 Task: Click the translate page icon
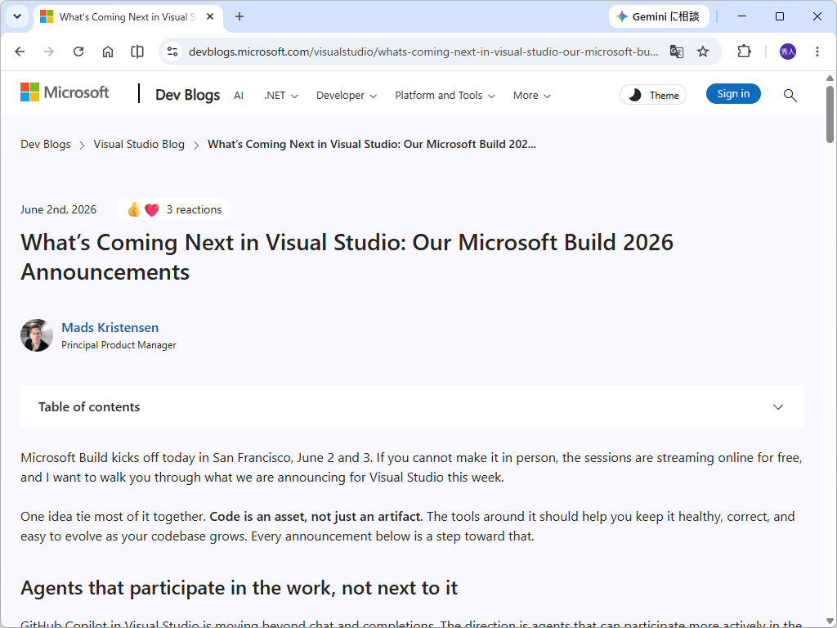[676, 52]
